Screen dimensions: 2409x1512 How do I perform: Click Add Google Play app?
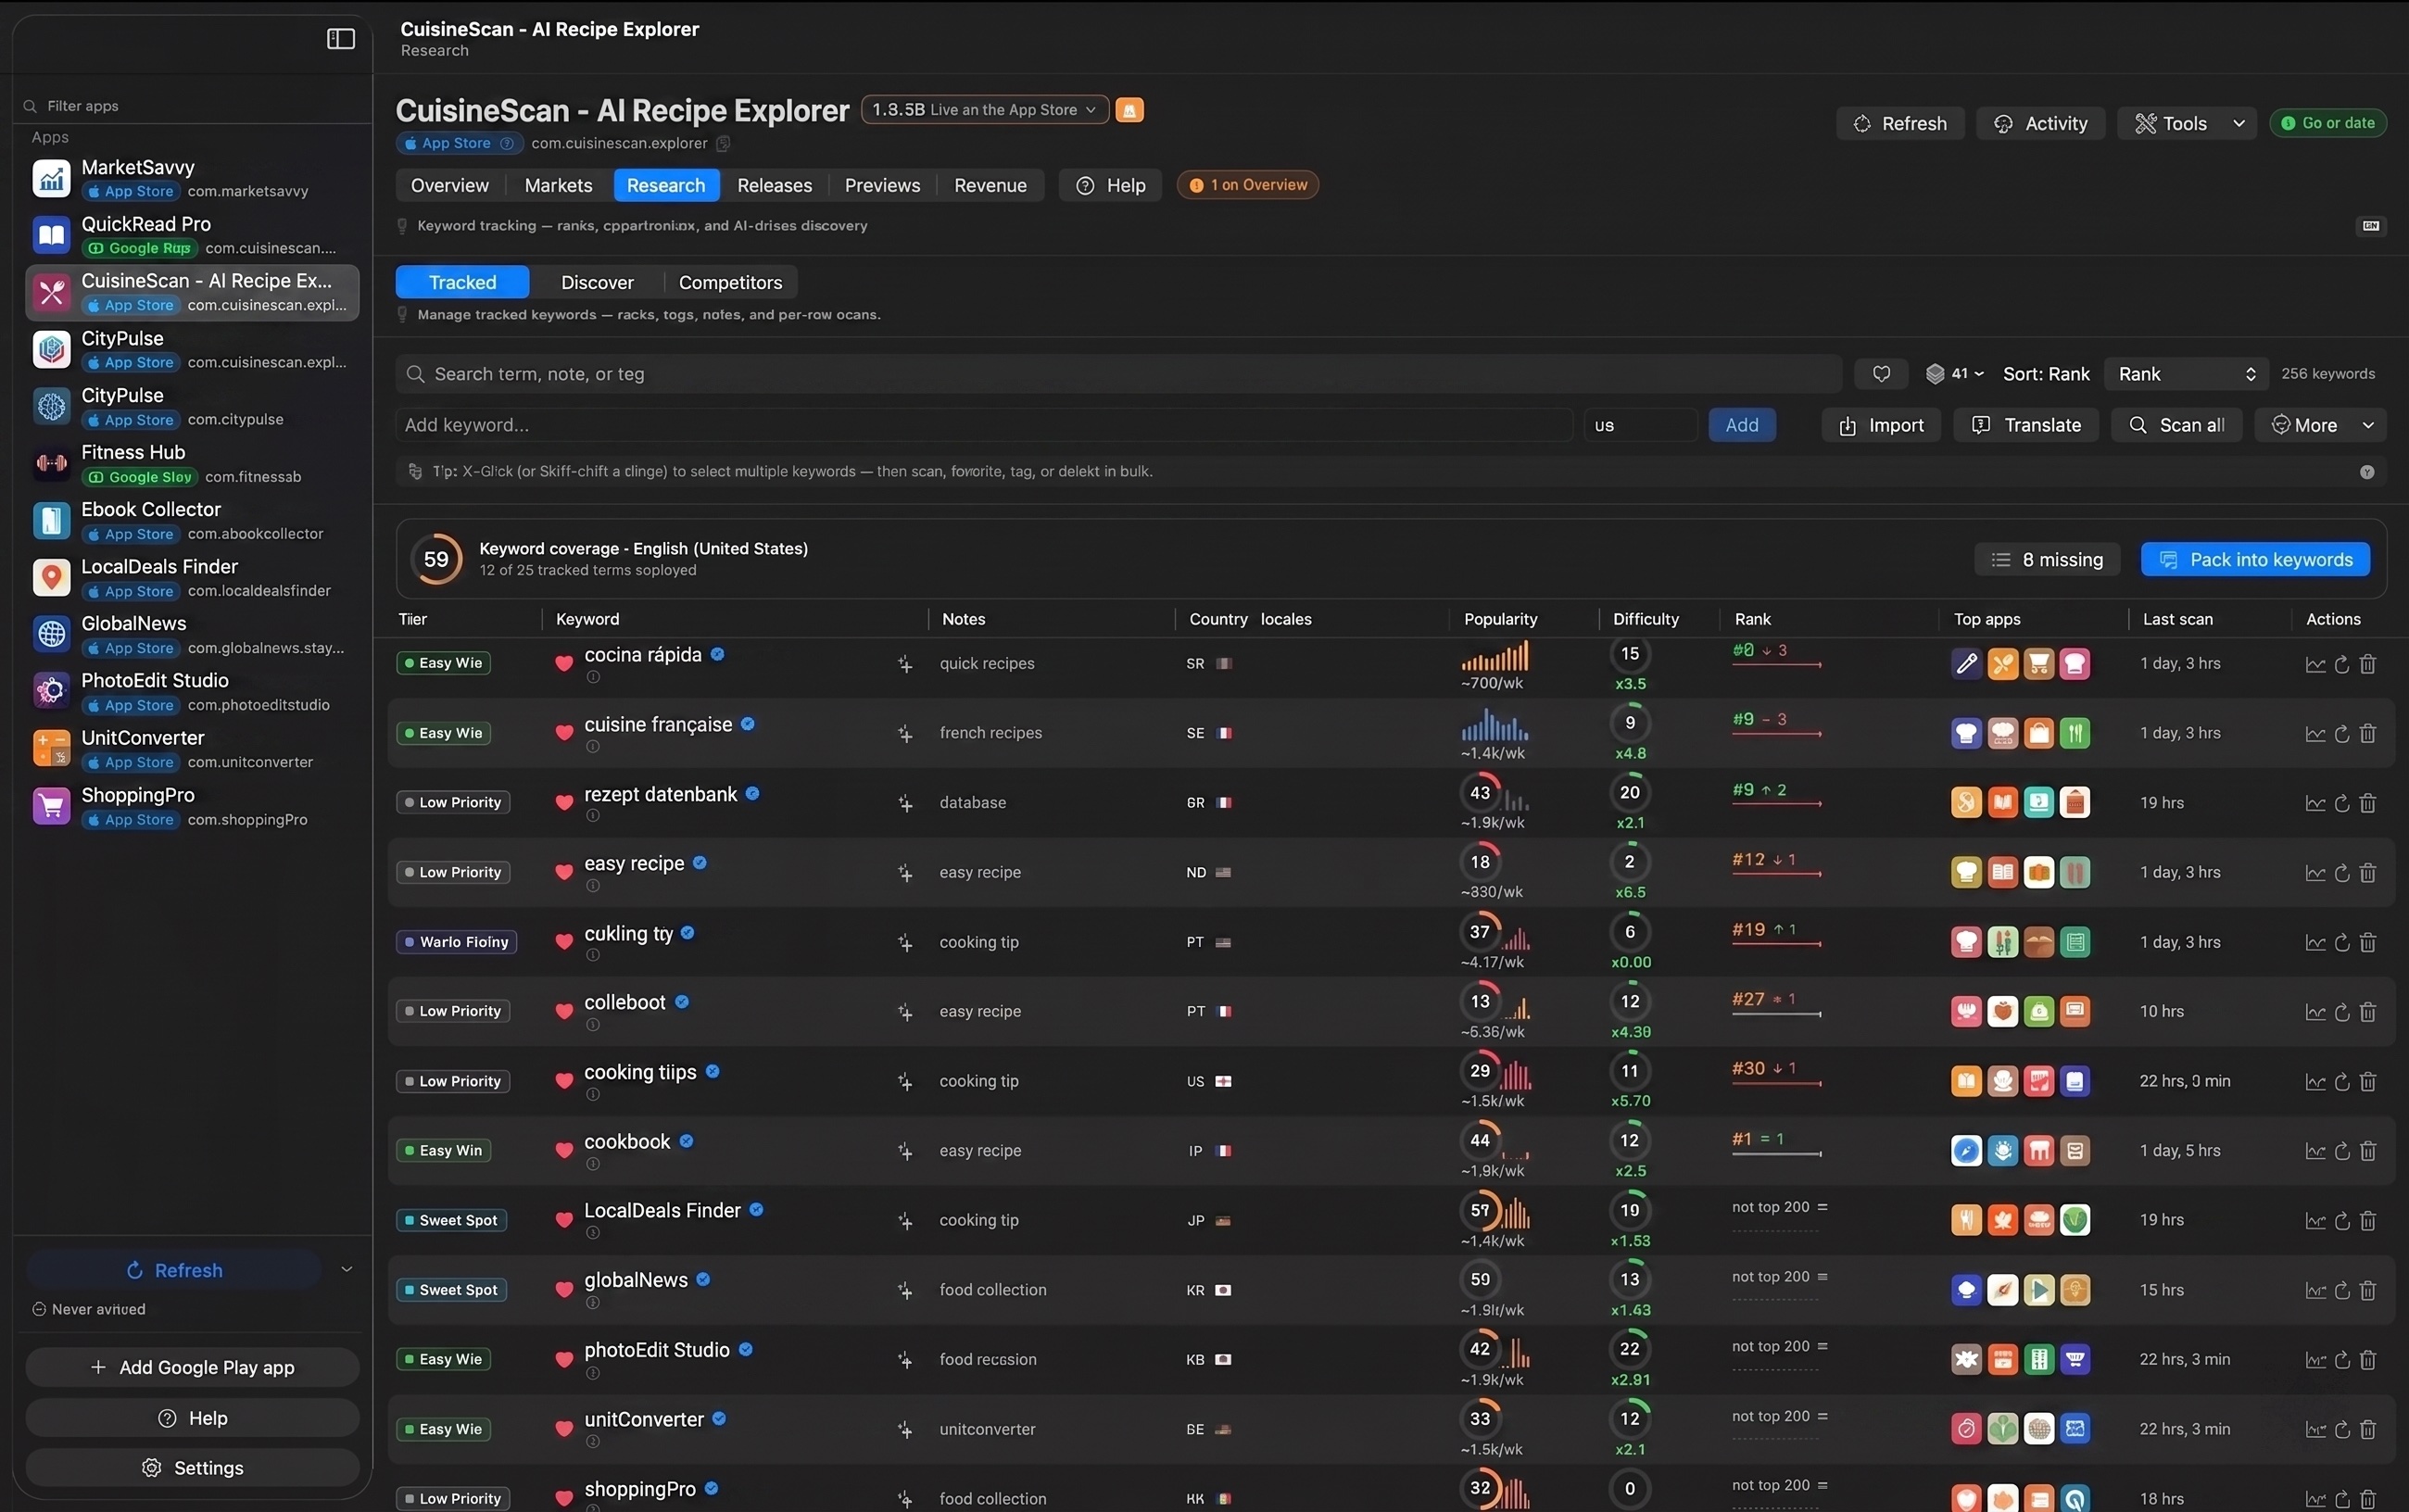pos(192,1367)
